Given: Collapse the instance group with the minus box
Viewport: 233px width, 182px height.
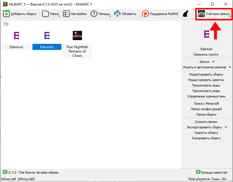Looking at the screenshot, I should 6,24.
